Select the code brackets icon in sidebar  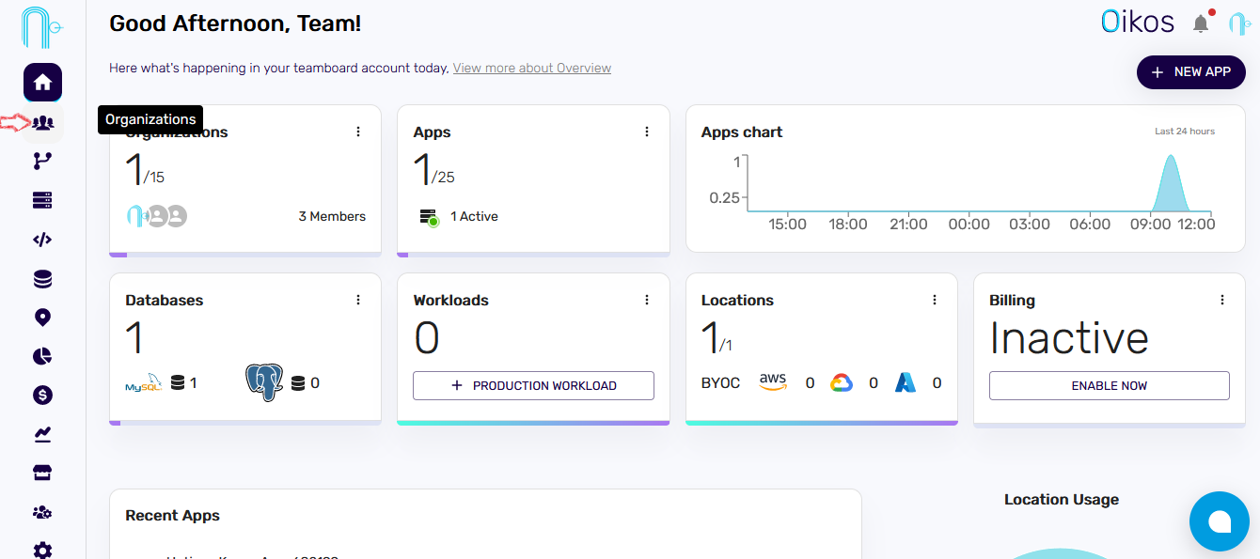(42, 240)
